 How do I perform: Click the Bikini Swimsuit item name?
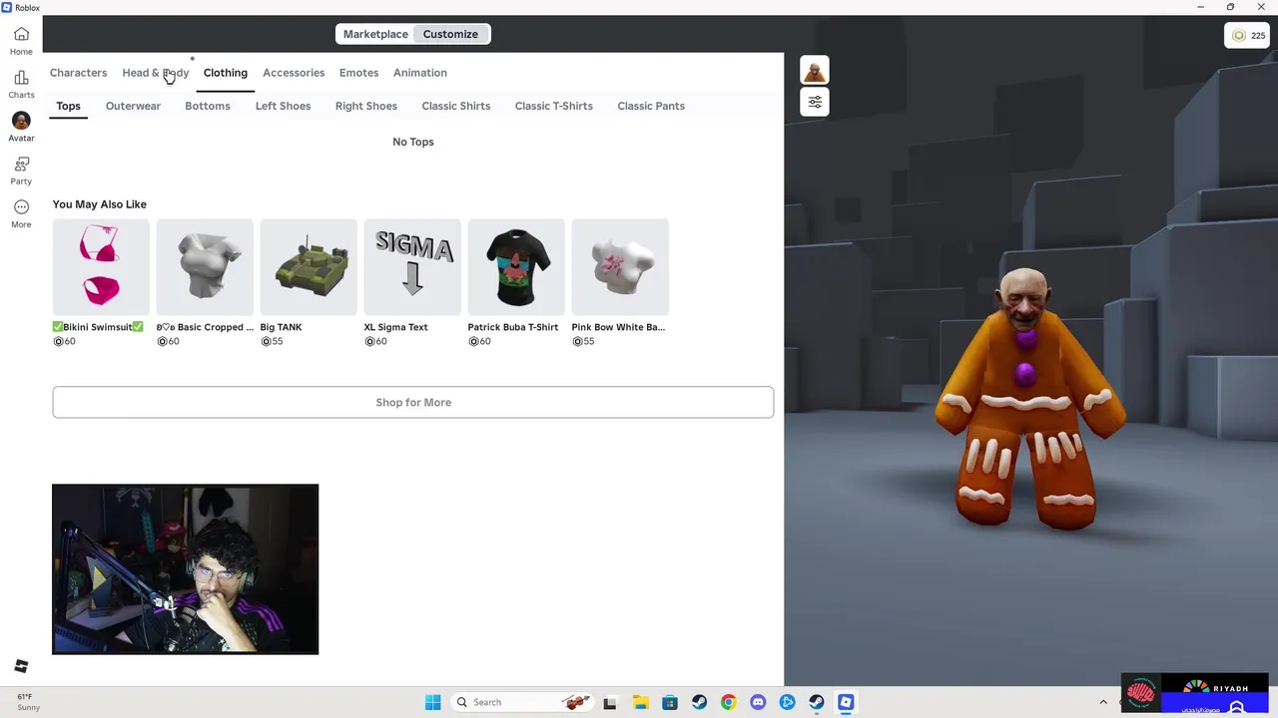pos(98,327)
